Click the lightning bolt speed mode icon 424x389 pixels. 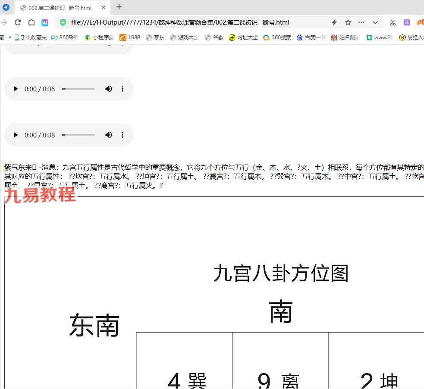[334, 22]
